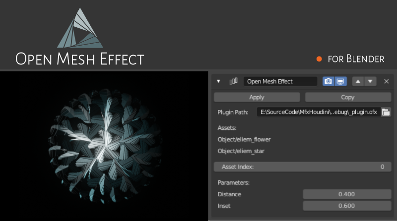This screenshot has height=221, width=397.
Task: Click the modifier type icon
Action: click(233, 81)
